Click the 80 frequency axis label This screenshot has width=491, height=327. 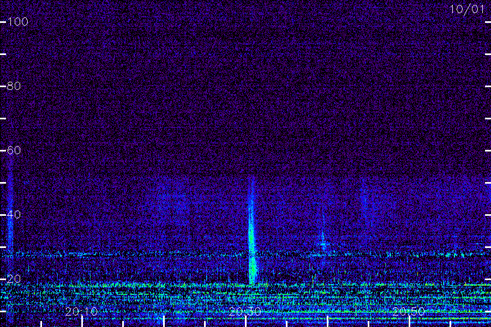pos(14,86)
